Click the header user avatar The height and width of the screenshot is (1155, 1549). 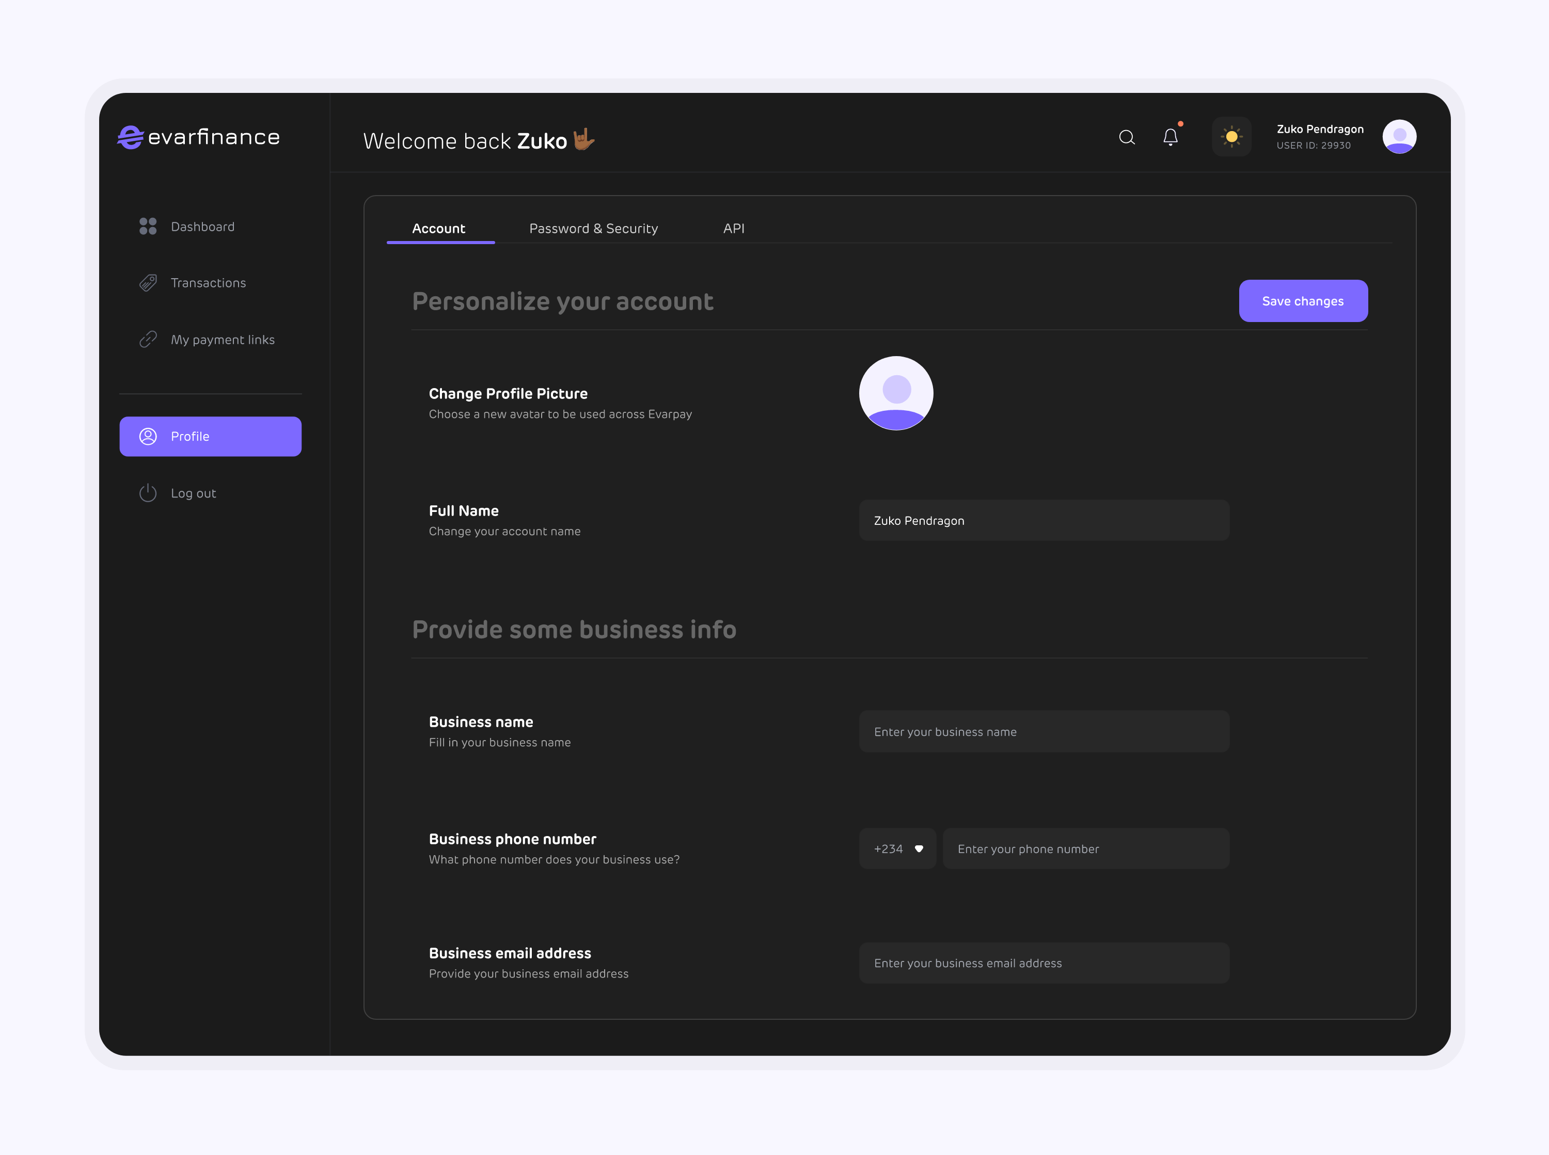(x=1399, y=136)
